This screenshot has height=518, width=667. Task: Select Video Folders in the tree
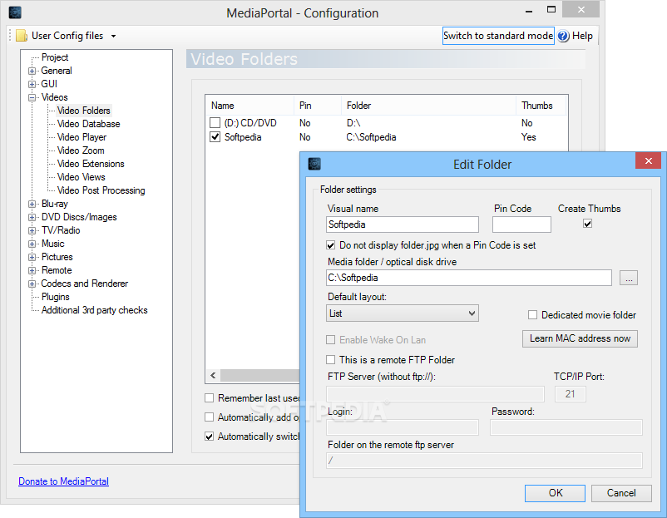pyautogui.click(x=84, y=111)
